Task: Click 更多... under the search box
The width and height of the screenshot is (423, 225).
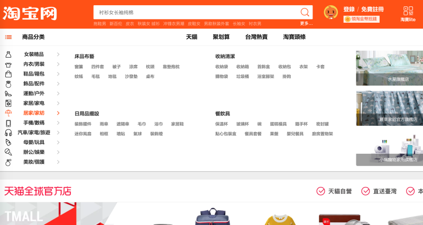Action: pyautogui.click(x=307, y=23)
